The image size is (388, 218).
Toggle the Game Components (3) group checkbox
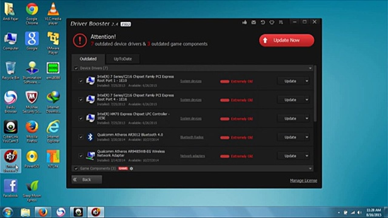(76, 168)
